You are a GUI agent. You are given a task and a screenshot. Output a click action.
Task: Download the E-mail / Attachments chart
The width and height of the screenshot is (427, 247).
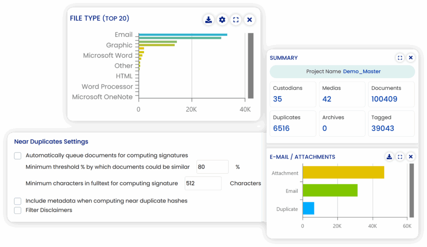[389, 157]
